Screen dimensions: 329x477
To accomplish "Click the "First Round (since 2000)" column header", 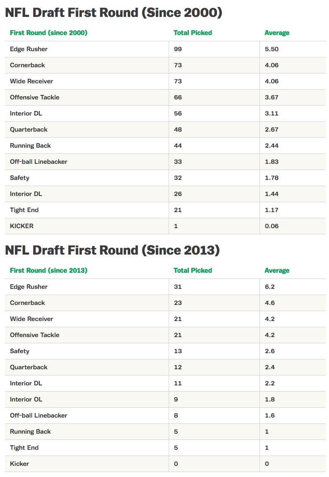I will click(x=48, y=33).
